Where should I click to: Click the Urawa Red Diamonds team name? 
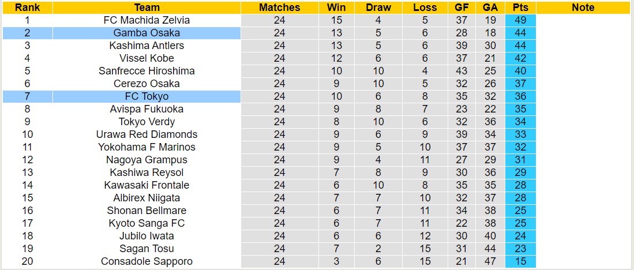[x=147, y=134]
